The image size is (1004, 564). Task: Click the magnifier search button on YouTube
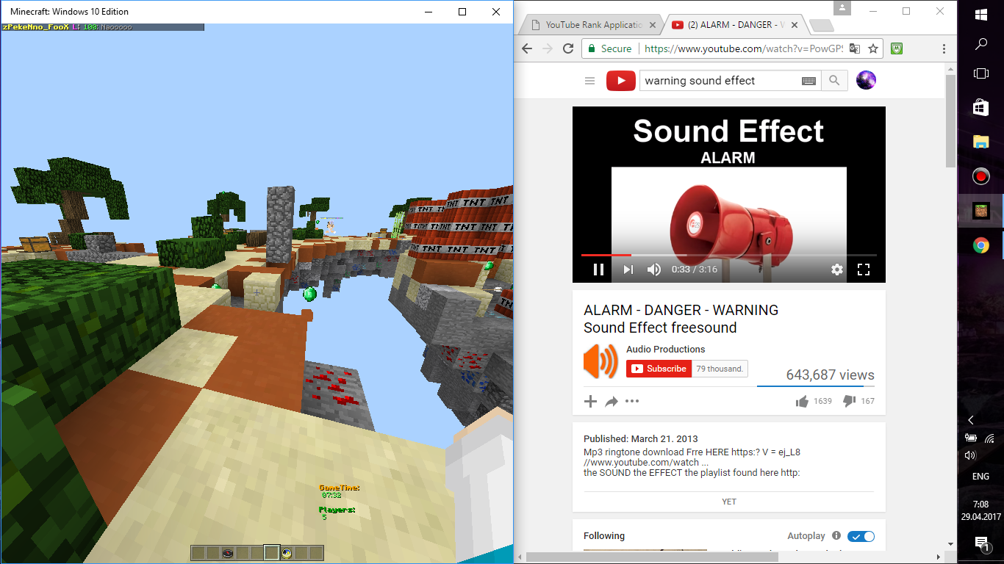834,81
